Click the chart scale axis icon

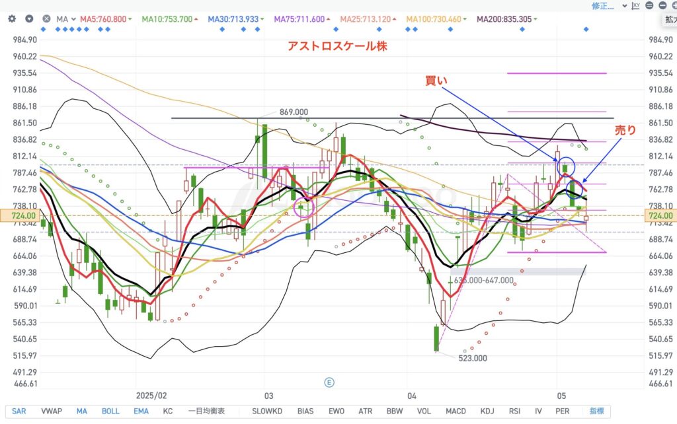pos(635,5)
